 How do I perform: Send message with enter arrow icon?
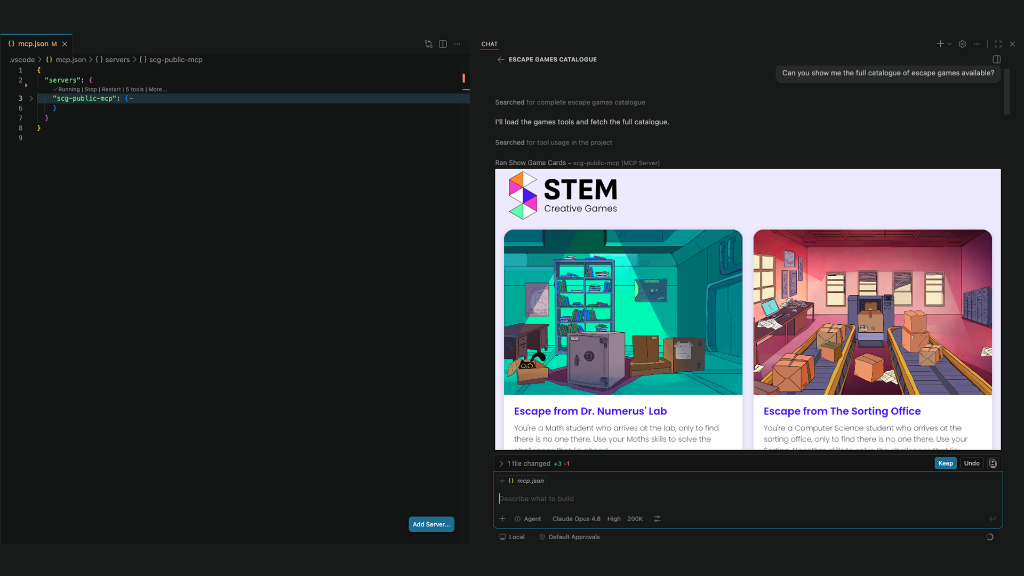coord(993,519)
